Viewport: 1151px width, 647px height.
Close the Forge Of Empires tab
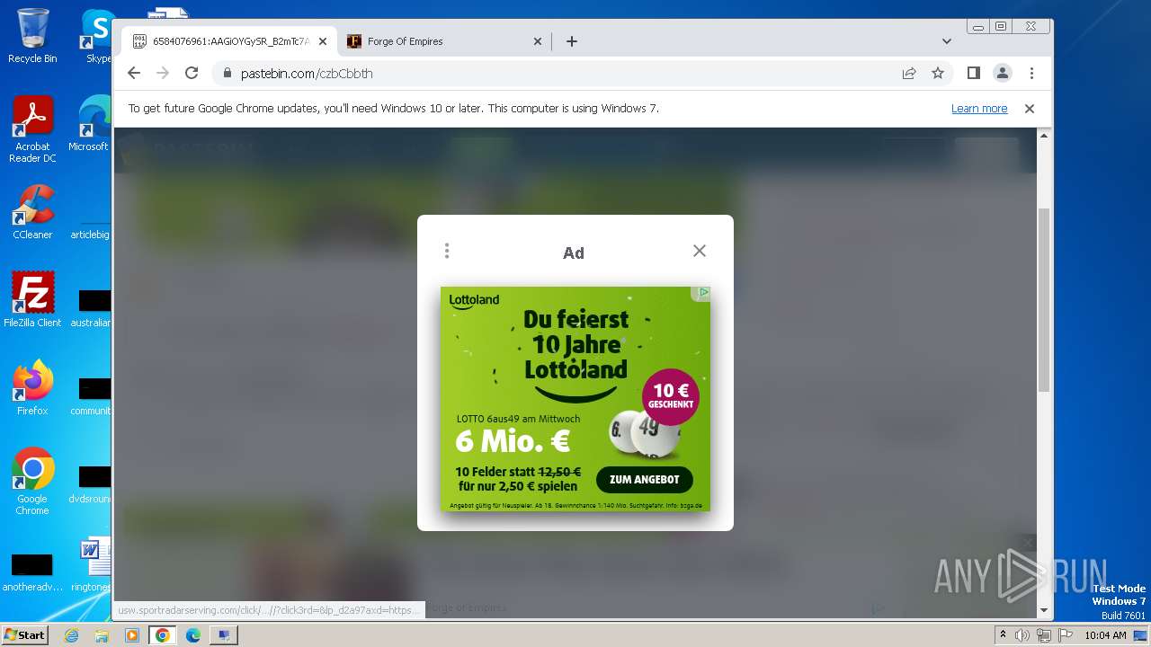[538, 41]
